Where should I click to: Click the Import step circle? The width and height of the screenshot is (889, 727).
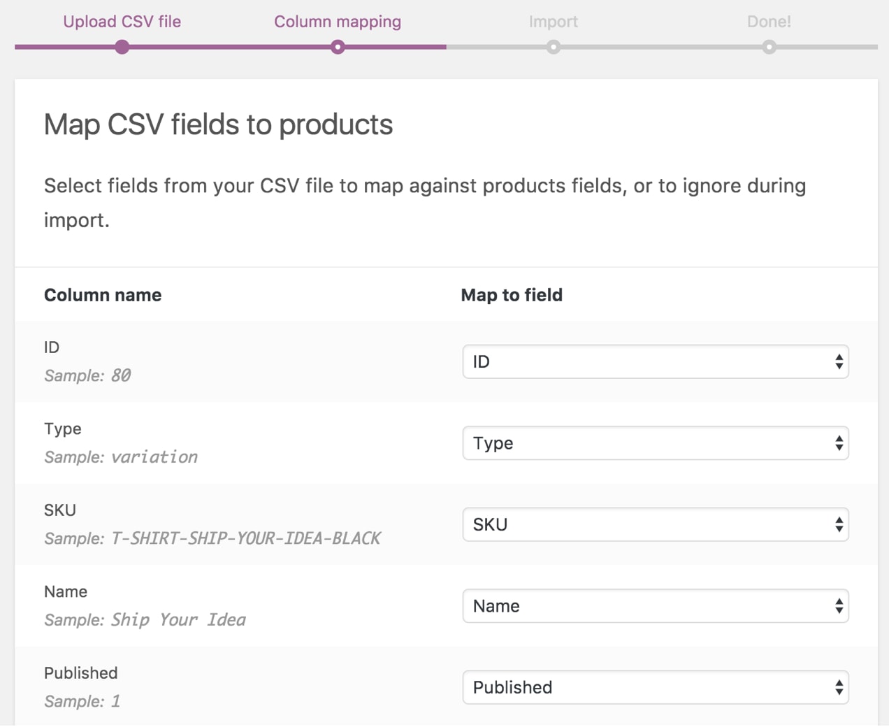tap(554, 48)
